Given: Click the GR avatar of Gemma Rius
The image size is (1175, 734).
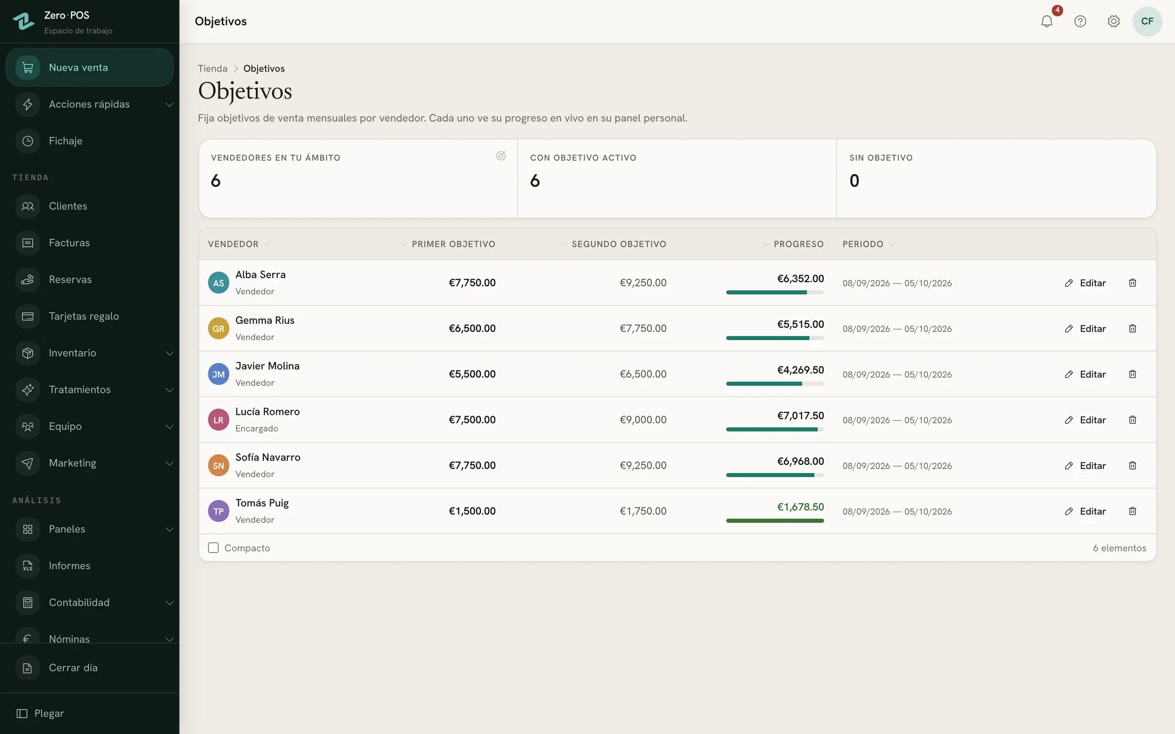Looking at the screenshot, I should [219, 329].
